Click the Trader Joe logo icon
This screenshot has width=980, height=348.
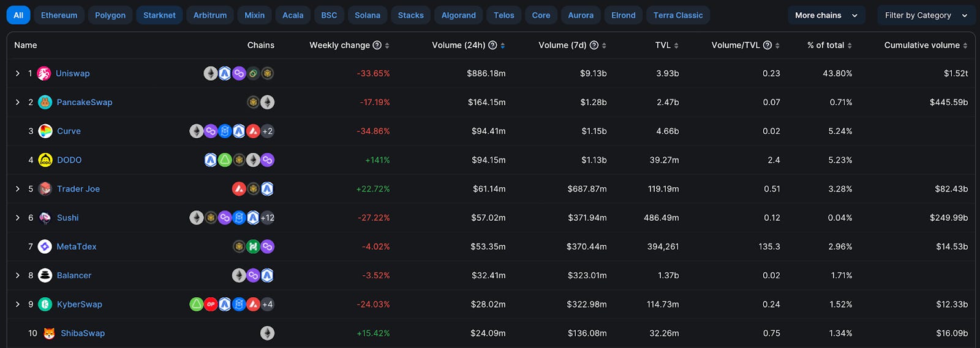click(x=45, y=189)
